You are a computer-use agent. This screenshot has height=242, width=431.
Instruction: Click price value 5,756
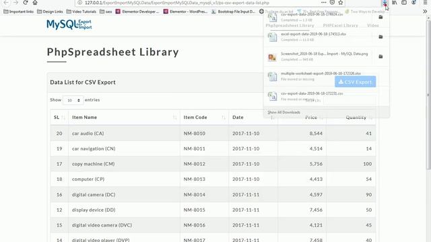coord(316,164)
